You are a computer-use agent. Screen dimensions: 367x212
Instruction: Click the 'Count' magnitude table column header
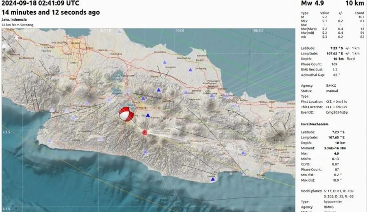click(x=359, y=13)
